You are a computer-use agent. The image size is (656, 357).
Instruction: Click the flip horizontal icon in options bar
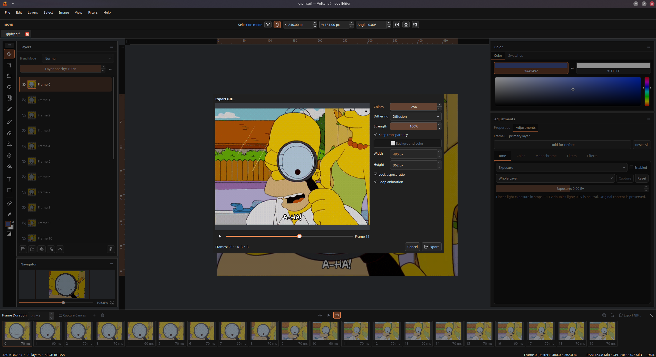(x=397, y=25)
